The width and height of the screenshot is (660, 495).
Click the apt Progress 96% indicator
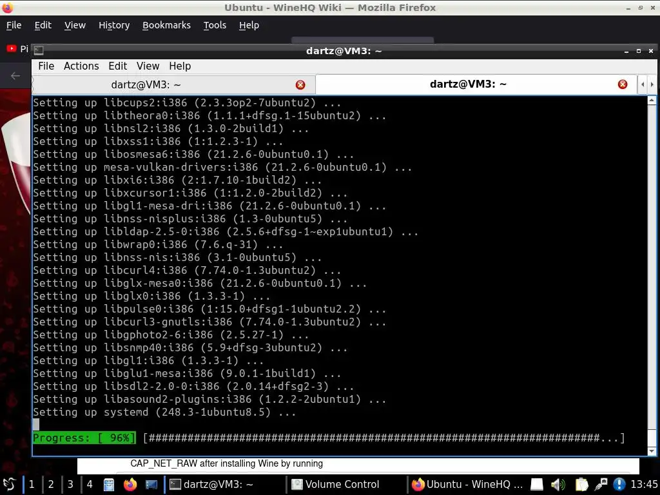tap(84, 438)
